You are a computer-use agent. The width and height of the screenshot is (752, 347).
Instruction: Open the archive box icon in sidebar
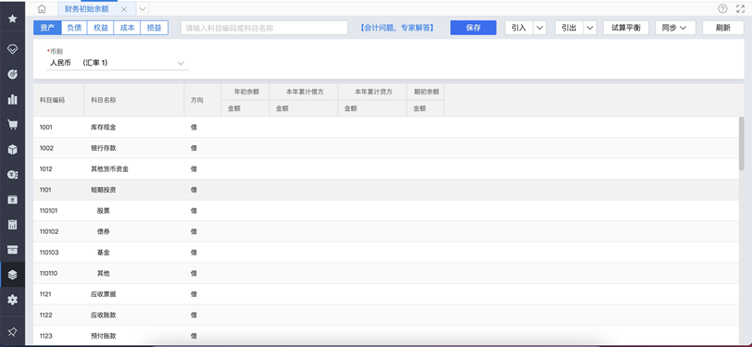12,249
